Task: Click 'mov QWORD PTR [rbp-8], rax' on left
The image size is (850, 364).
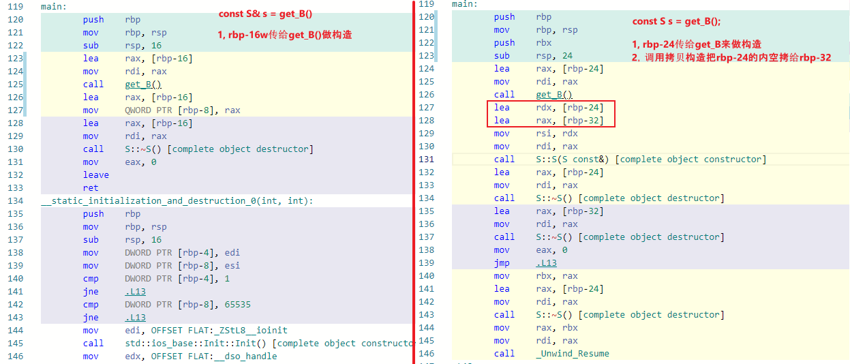Action: click(183, 110)
